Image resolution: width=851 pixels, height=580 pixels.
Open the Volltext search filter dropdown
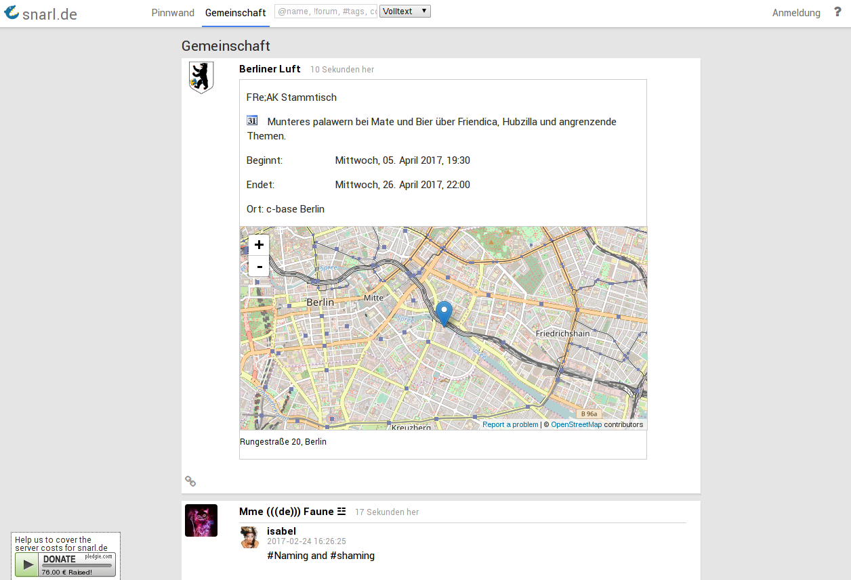404,11
